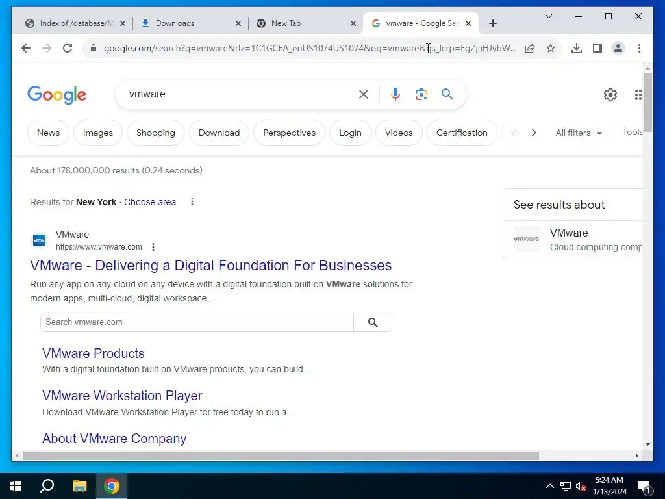Screen dimensions: 665x499
Task: Select the Perspectives filter chip
Action: coord(289,133)
